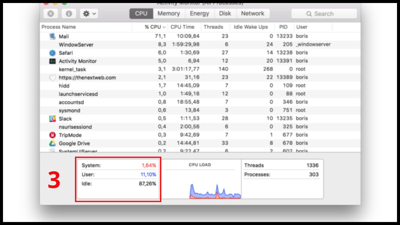This screenshot has width=400, height=225.
Task: Click the Google Drive icon
Action: [53, 143]
